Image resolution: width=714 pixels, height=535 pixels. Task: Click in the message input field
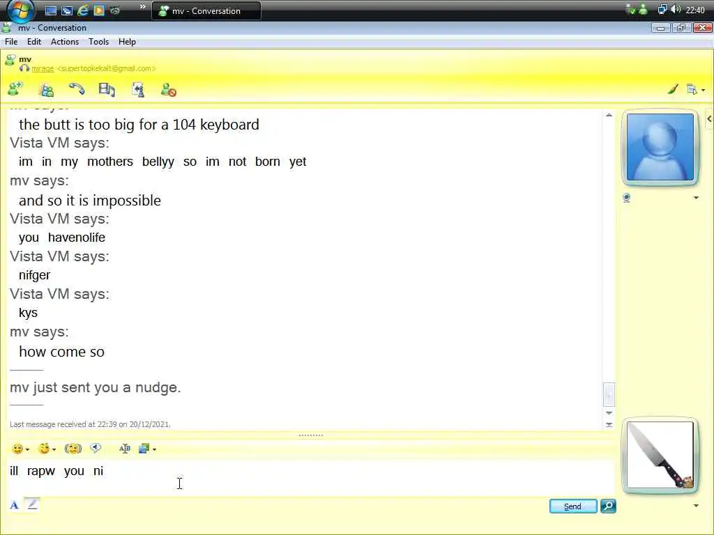coord(310,478)
